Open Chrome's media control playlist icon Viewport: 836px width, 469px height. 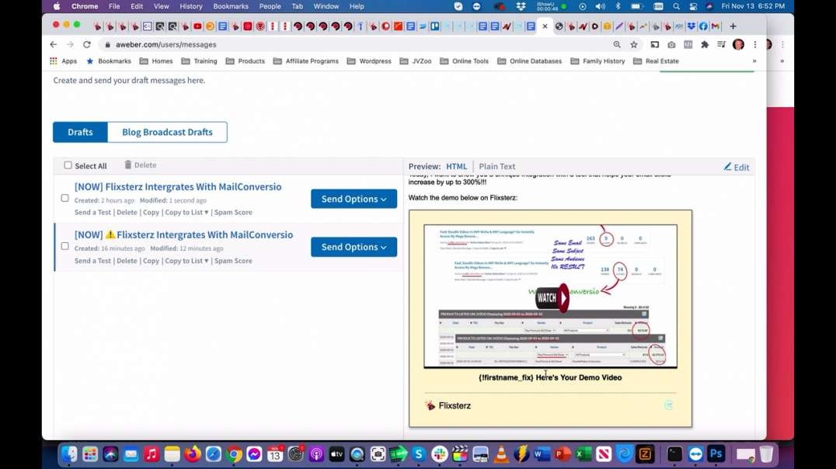pyautogui.click(x=721, y=45)
